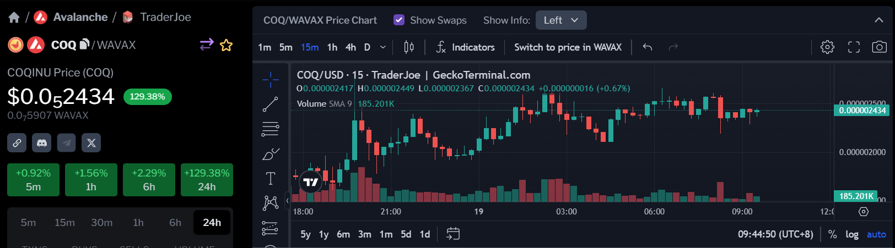Open the go-to-date calendar picker
Viewport: 895px width, 248px height.
pyautogui.click(x=453, y=234)
